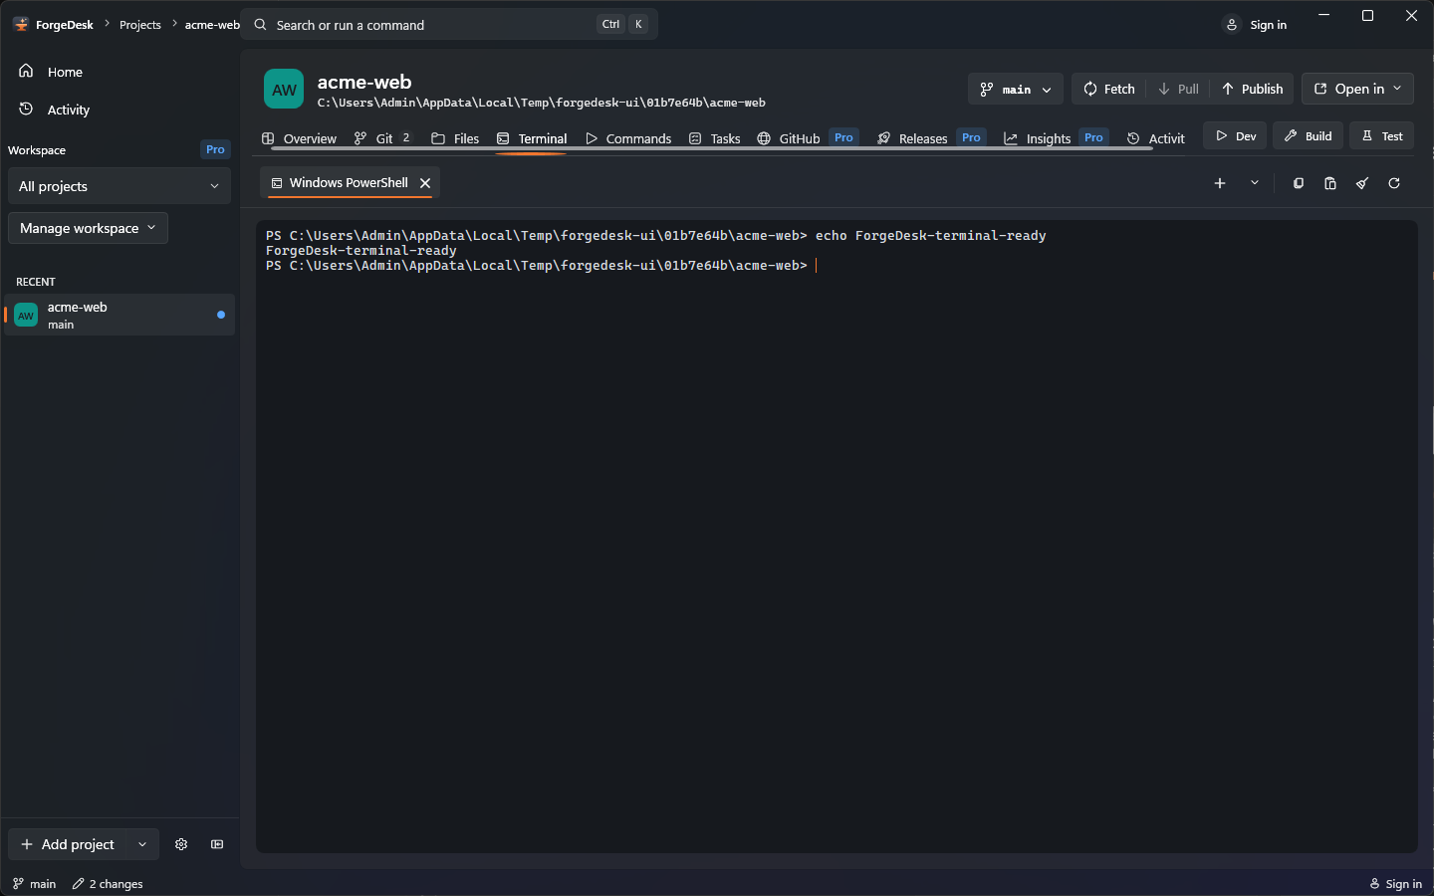
Task: Switch to the Releases tab
Action: click(x=930, y=138)
